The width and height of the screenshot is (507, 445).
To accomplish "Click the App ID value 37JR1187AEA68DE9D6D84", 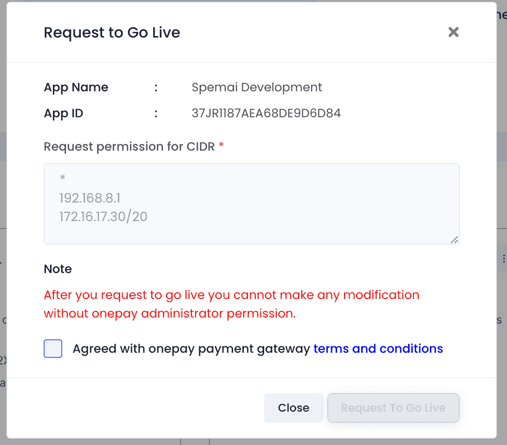I will click(x=266, y=113).
